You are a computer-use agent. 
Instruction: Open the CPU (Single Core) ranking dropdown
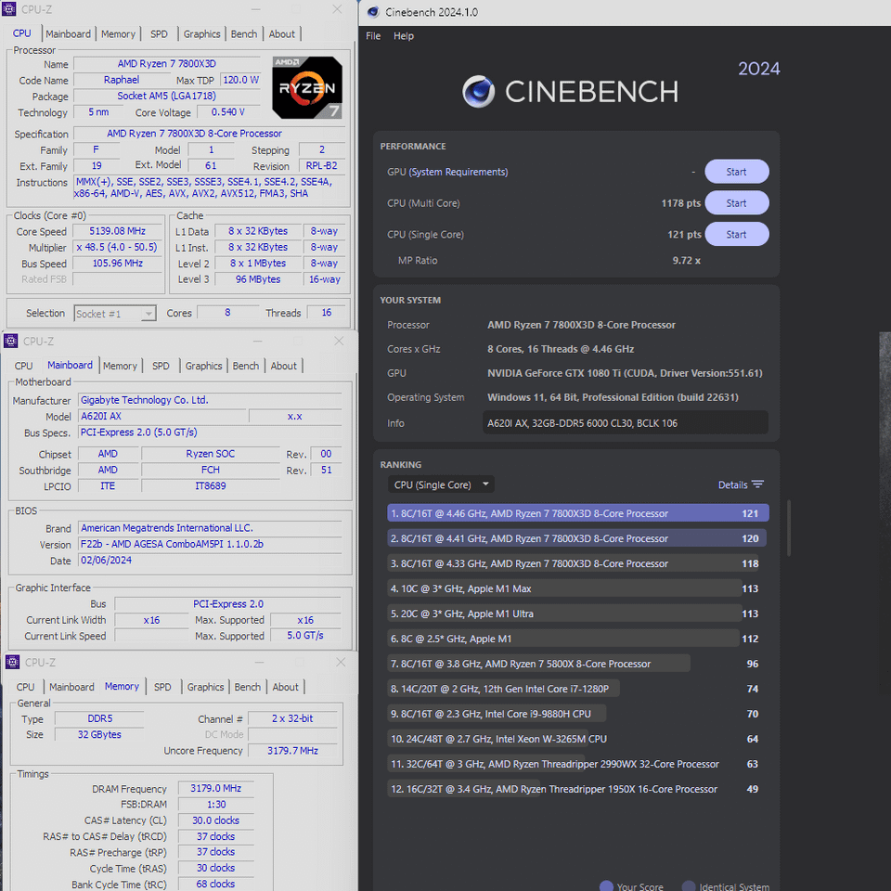tap(441, 484)
